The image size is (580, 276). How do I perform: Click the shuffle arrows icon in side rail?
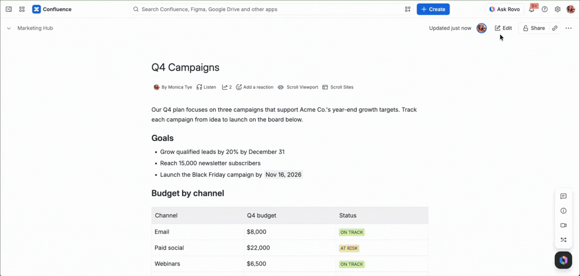pyautogui.click(x=563, y=240)
